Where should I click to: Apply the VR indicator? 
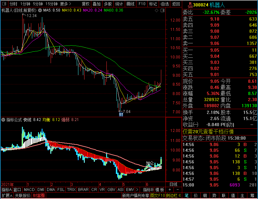[x=102, y=190]
